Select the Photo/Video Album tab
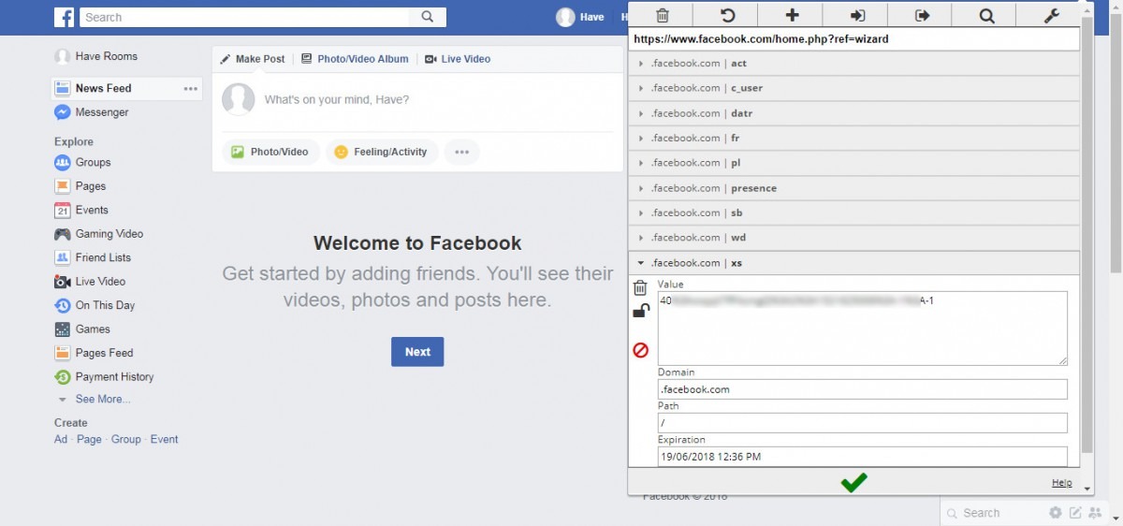The width and height of the screenshot is (1123, 526). pos(355,59)
